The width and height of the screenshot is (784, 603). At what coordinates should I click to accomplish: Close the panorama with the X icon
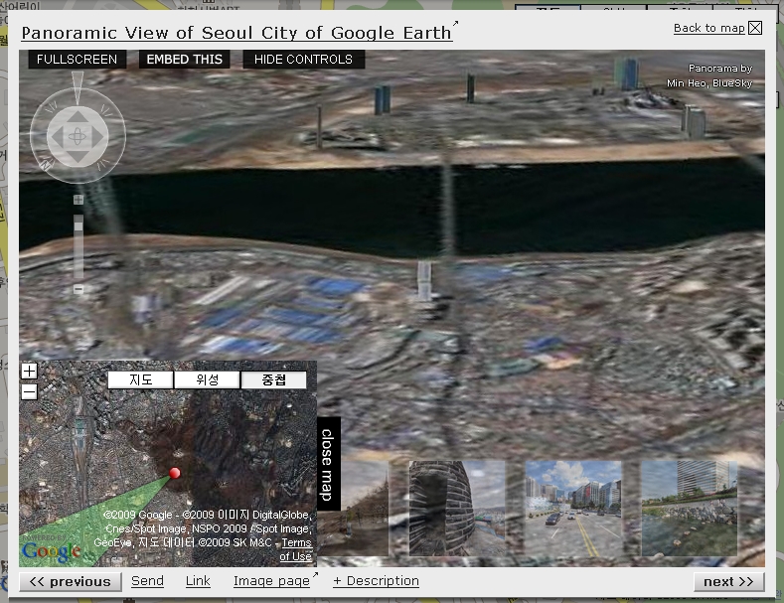click(755, 28)
